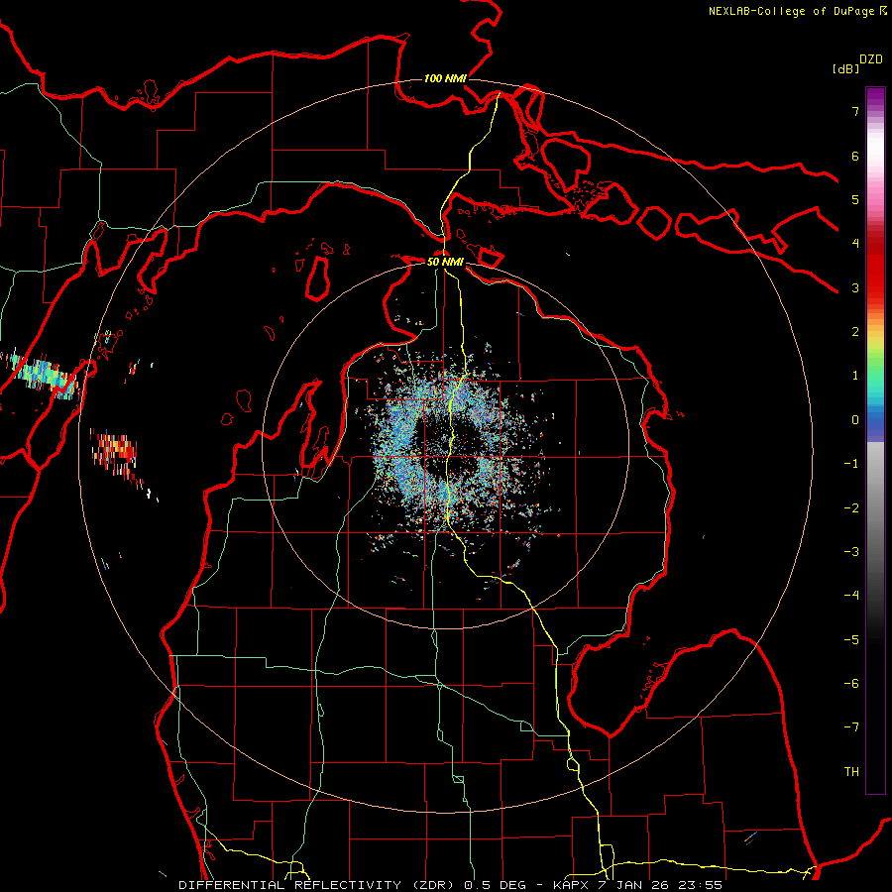Click the 7 value on color scale

tap(855, 111)
